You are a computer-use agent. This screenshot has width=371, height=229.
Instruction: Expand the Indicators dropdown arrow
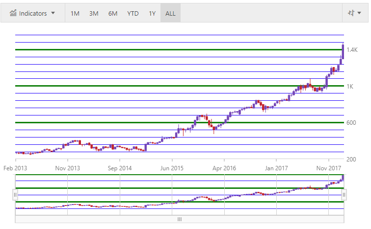pyautogui.click(x=53, y=13)
